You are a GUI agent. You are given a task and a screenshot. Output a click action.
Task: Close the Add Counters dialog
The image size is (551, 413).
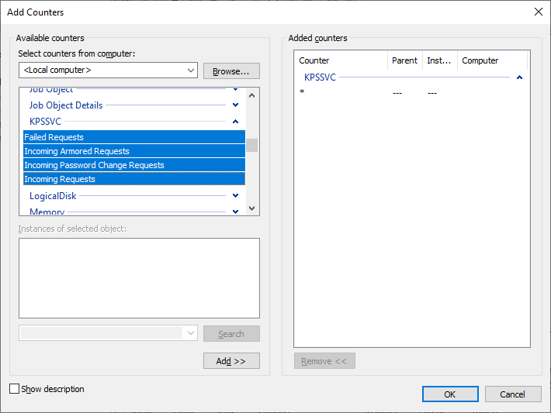538,12
